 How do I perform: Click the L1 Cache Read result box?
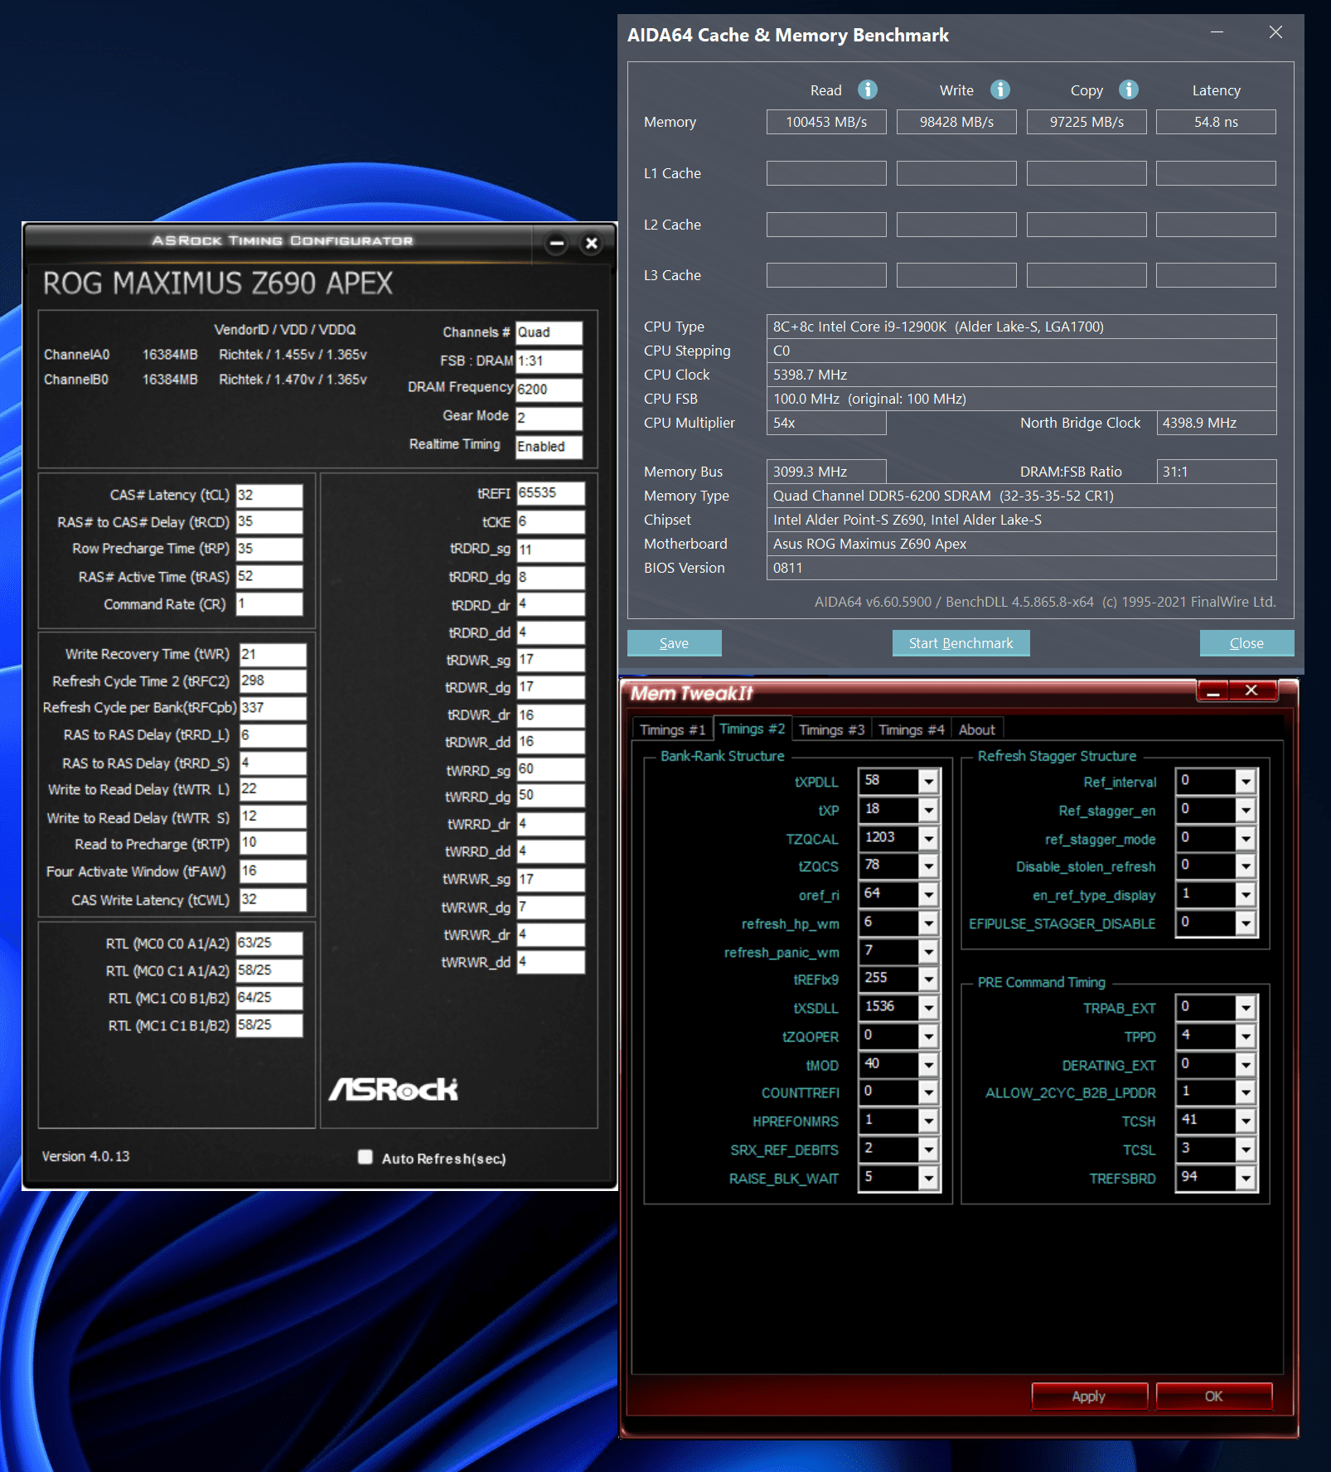pos(826,173)
